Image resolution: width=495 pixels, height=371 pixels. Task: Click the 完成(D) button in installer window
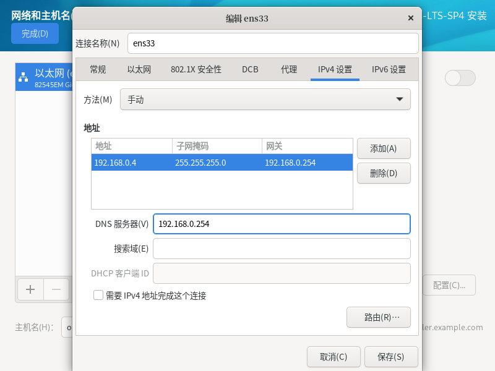pyautogui.click(x=35, y=33)
